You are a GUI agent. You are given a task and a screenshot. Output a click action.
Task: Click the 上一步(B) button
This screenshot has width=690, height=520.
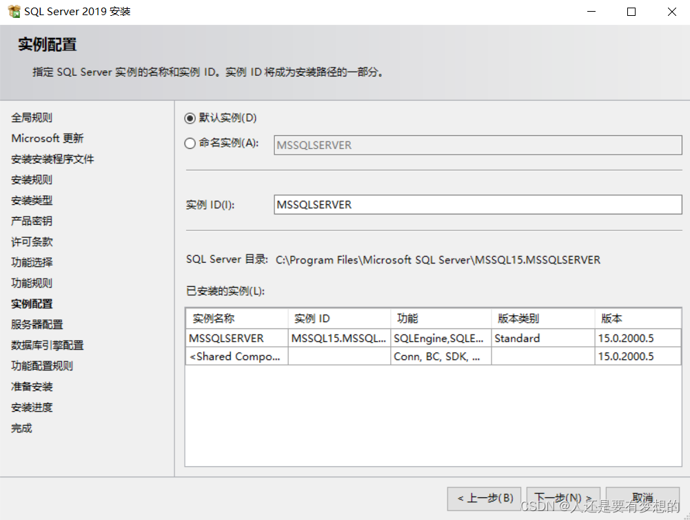484,498
